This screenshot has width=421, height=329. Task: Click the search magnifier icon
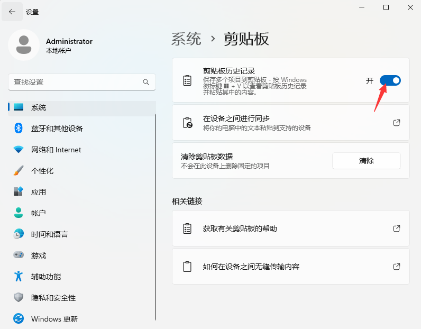coord(146,82)
